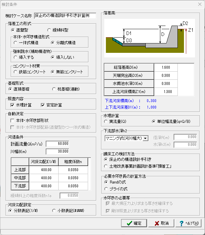Select the 総落差高D value cell
Viewport: 205px width, 235px height.
tap(166, 67)
